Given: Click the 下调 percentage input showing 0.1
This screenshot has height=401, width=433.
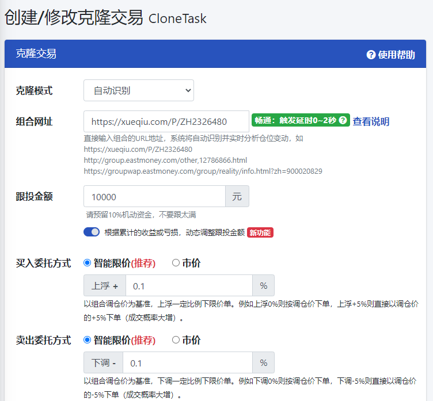Looking at the screenshot, I should coord(188,362).
